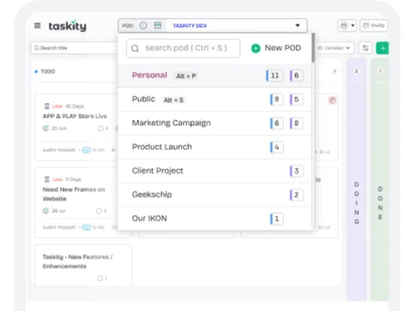Viewport: 414px width, 311px height.
Task: Select the Geekschip pod
Action: (x=214, y=195)
